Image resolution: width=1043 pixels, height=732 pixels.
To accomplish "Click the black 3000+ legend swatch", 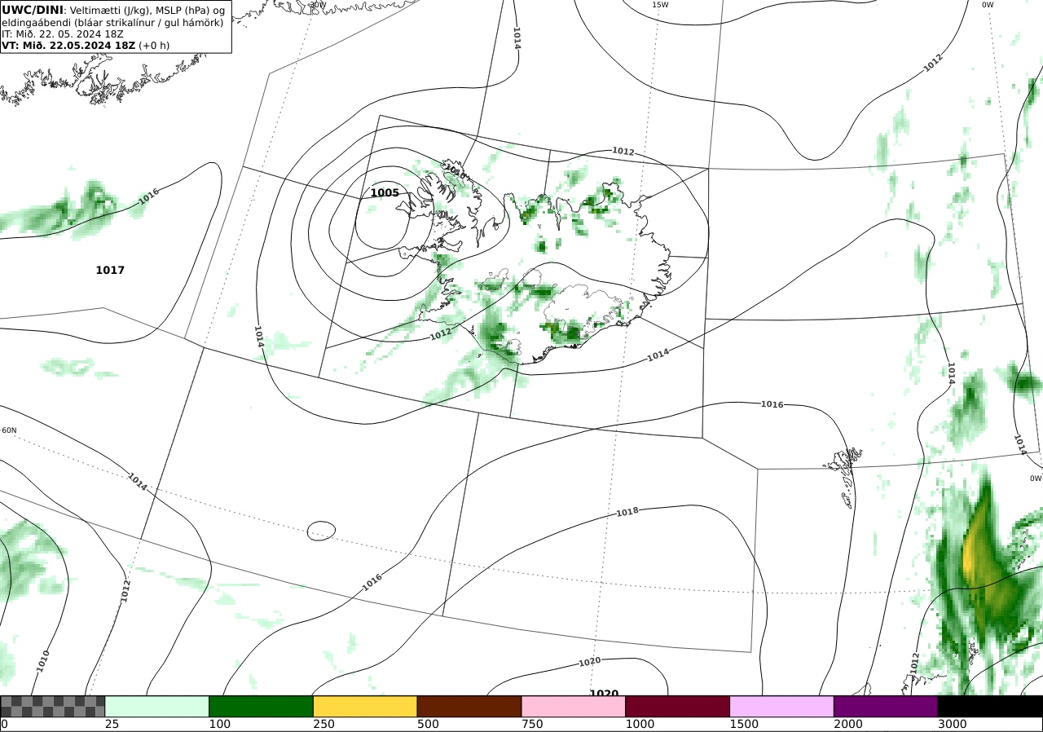I will [990, 706].
